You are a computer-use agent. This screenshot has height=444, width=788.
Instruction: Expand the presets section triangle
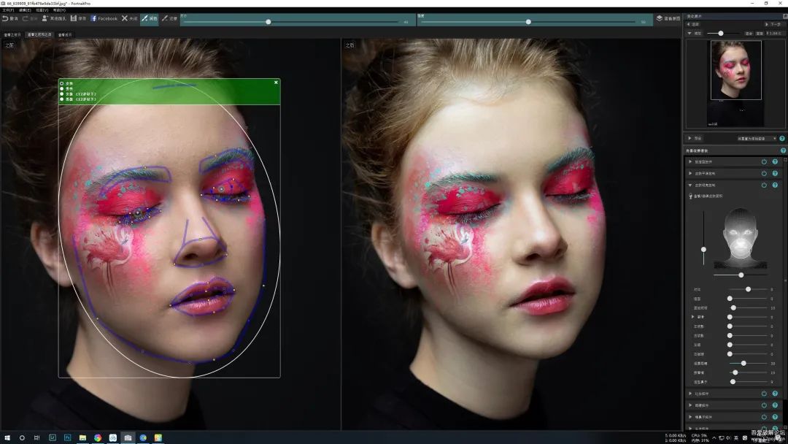(x=689, y=138)
